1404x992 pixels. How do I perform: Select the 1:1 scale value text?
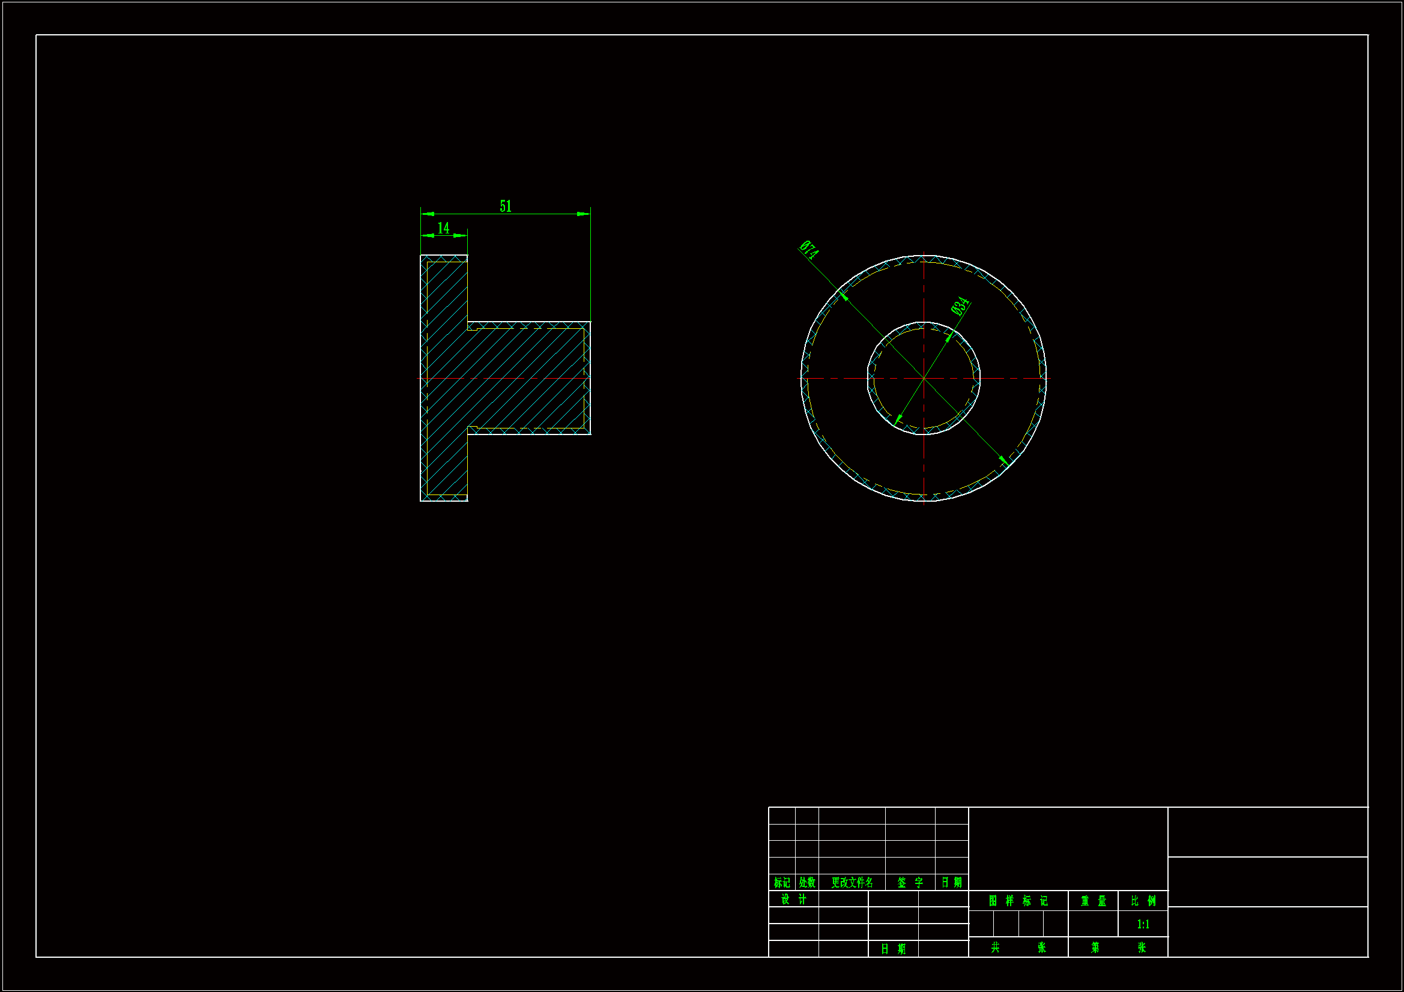click(x=1143, y=924)
